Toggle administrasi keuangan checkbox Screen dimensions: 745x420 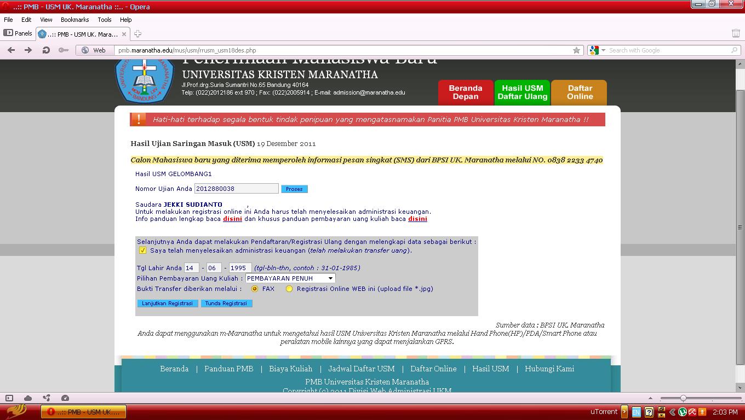[x=142, y=250]
